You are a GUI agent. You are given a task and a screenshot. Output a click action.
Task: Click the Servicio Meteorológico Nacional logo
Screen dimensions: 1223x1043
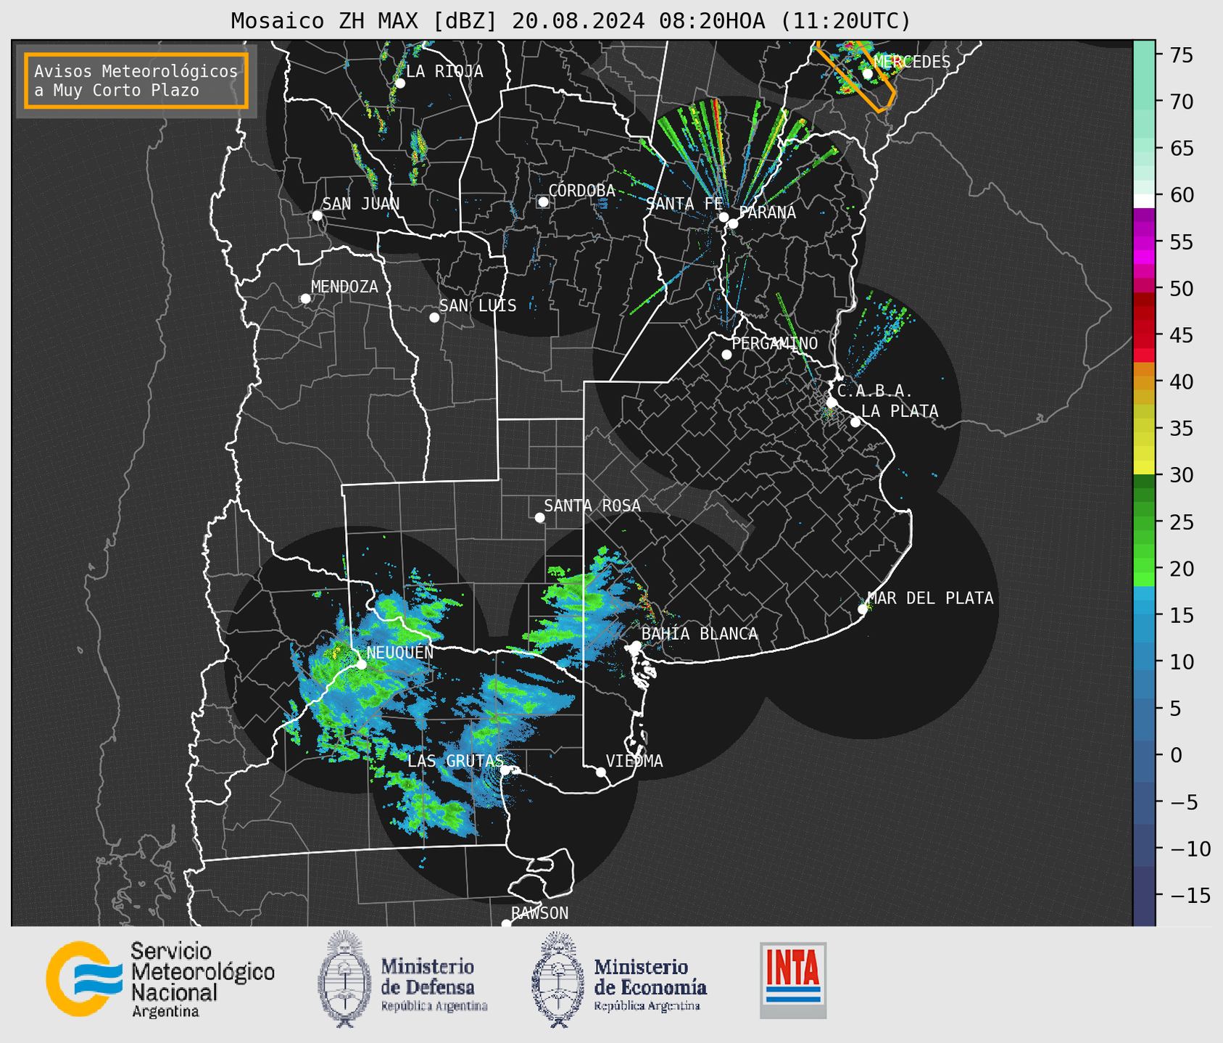click(x=160, y=980)
